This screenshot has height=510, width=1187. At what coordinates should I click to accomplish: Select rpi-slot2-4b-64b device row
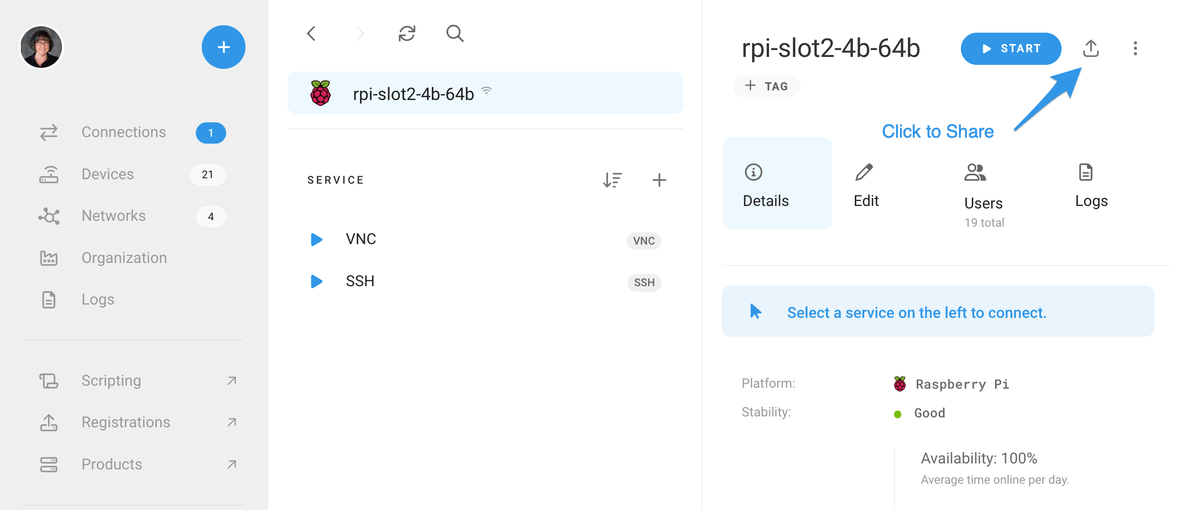[485, 93]
